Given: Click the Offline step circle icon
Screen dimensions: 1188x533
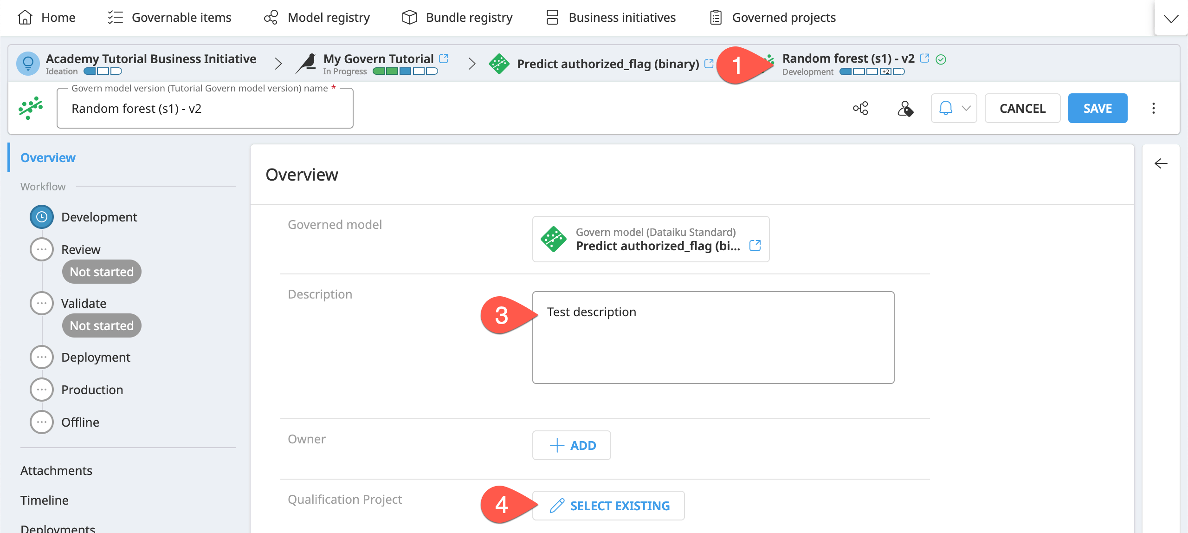Looking at the screenshot, I should tap(42, 422).
